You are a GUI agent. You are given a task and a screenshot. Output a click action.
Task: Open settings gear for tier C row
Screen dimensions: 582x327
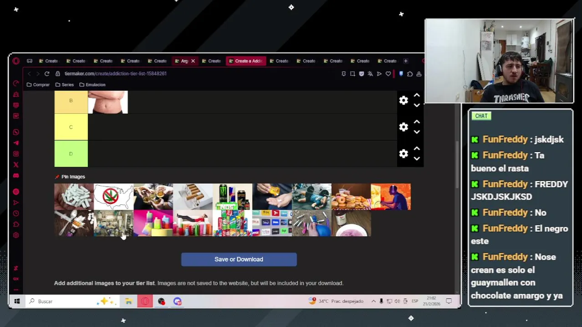403,127
